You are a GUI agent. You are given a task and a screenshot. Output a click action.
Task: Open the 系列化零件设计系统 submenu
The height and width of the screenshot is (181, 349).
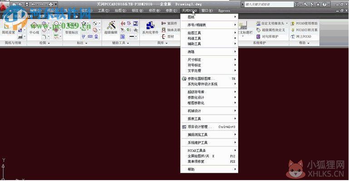(209, 84)
